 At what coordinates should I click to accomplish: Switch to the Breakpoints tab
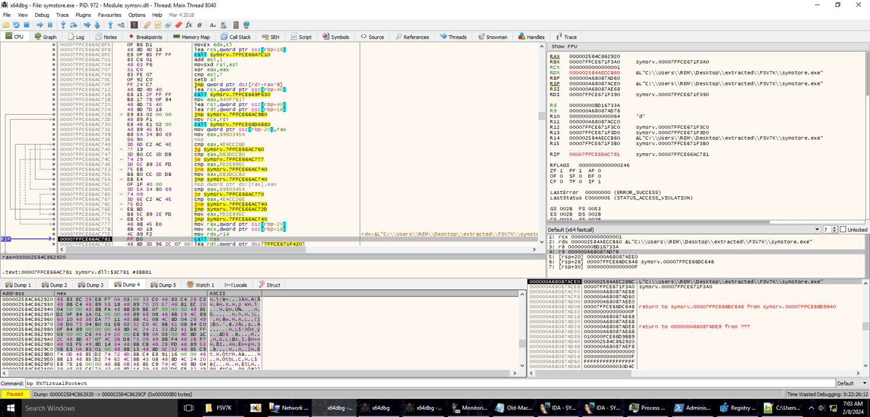point(145,37)
